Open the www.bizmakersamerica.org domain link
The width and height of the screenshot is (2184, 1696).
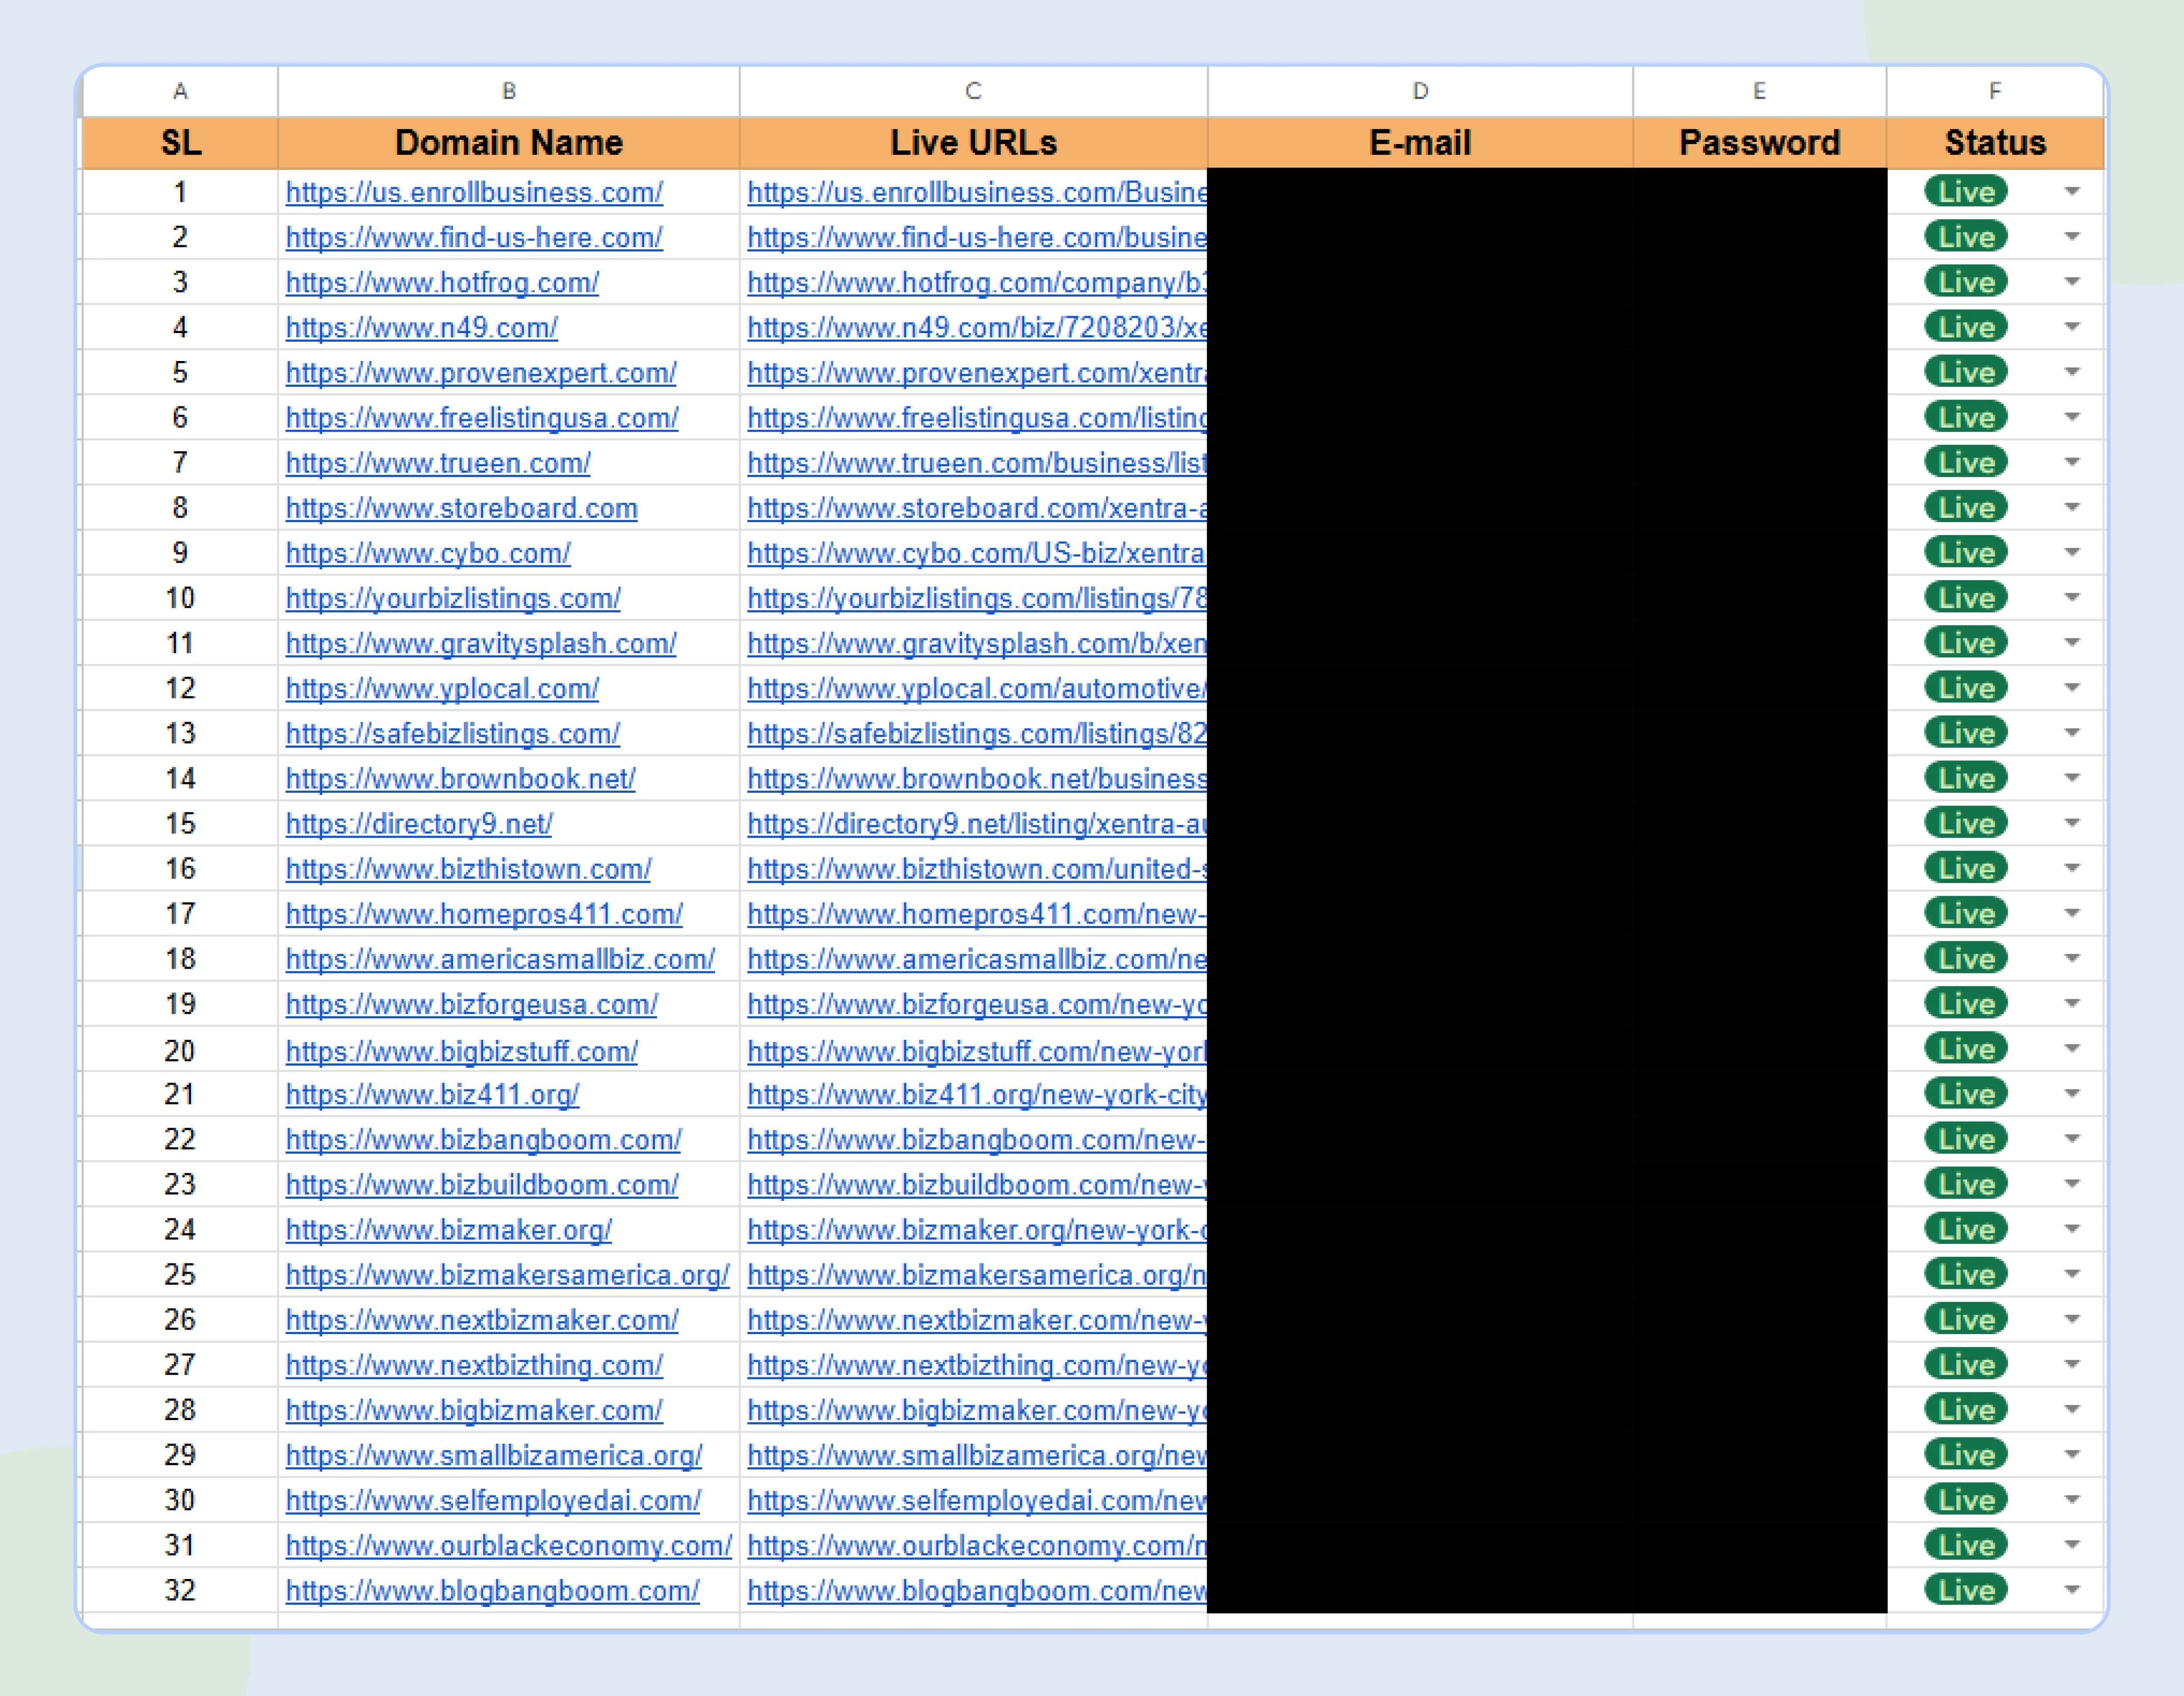tap(508, 1275)
